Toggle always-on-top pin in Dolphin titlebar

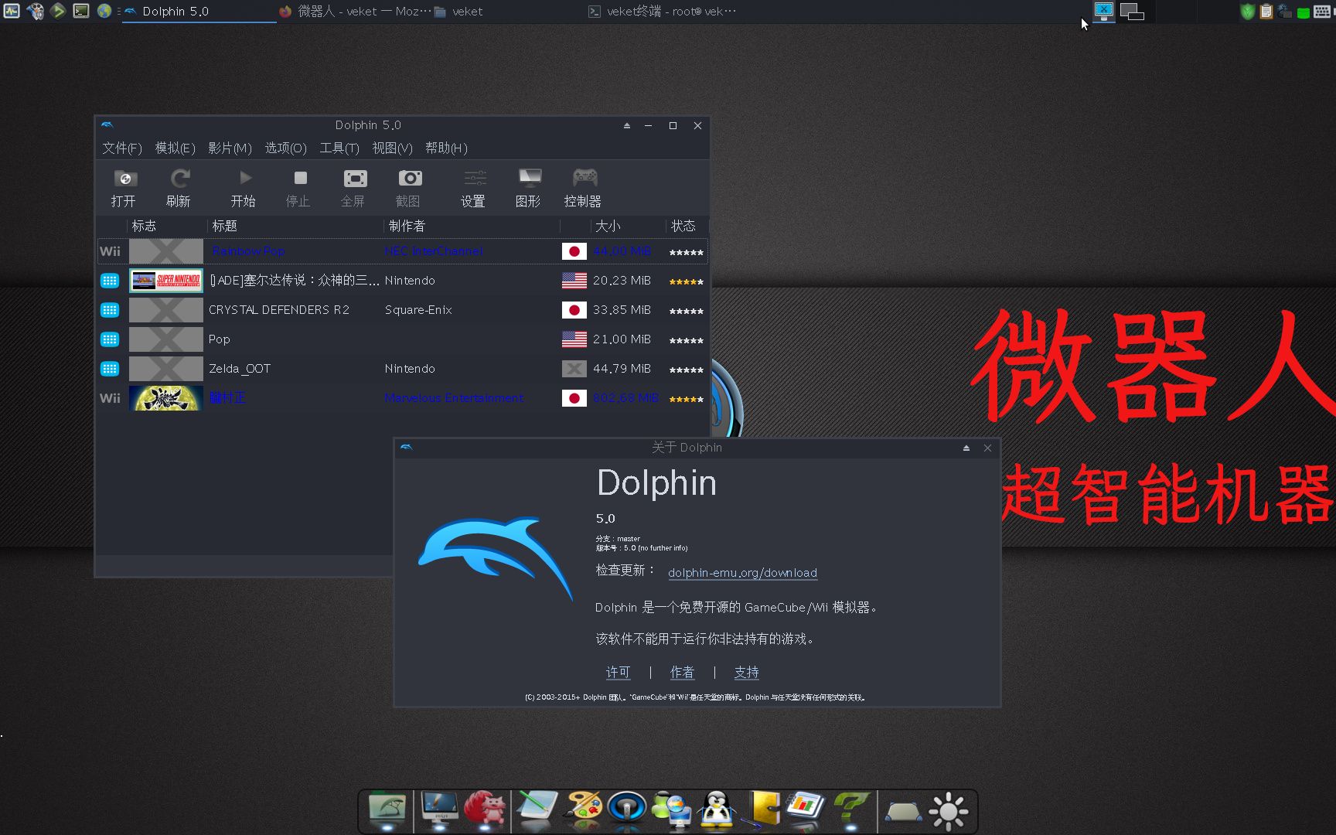pos(626,125)
